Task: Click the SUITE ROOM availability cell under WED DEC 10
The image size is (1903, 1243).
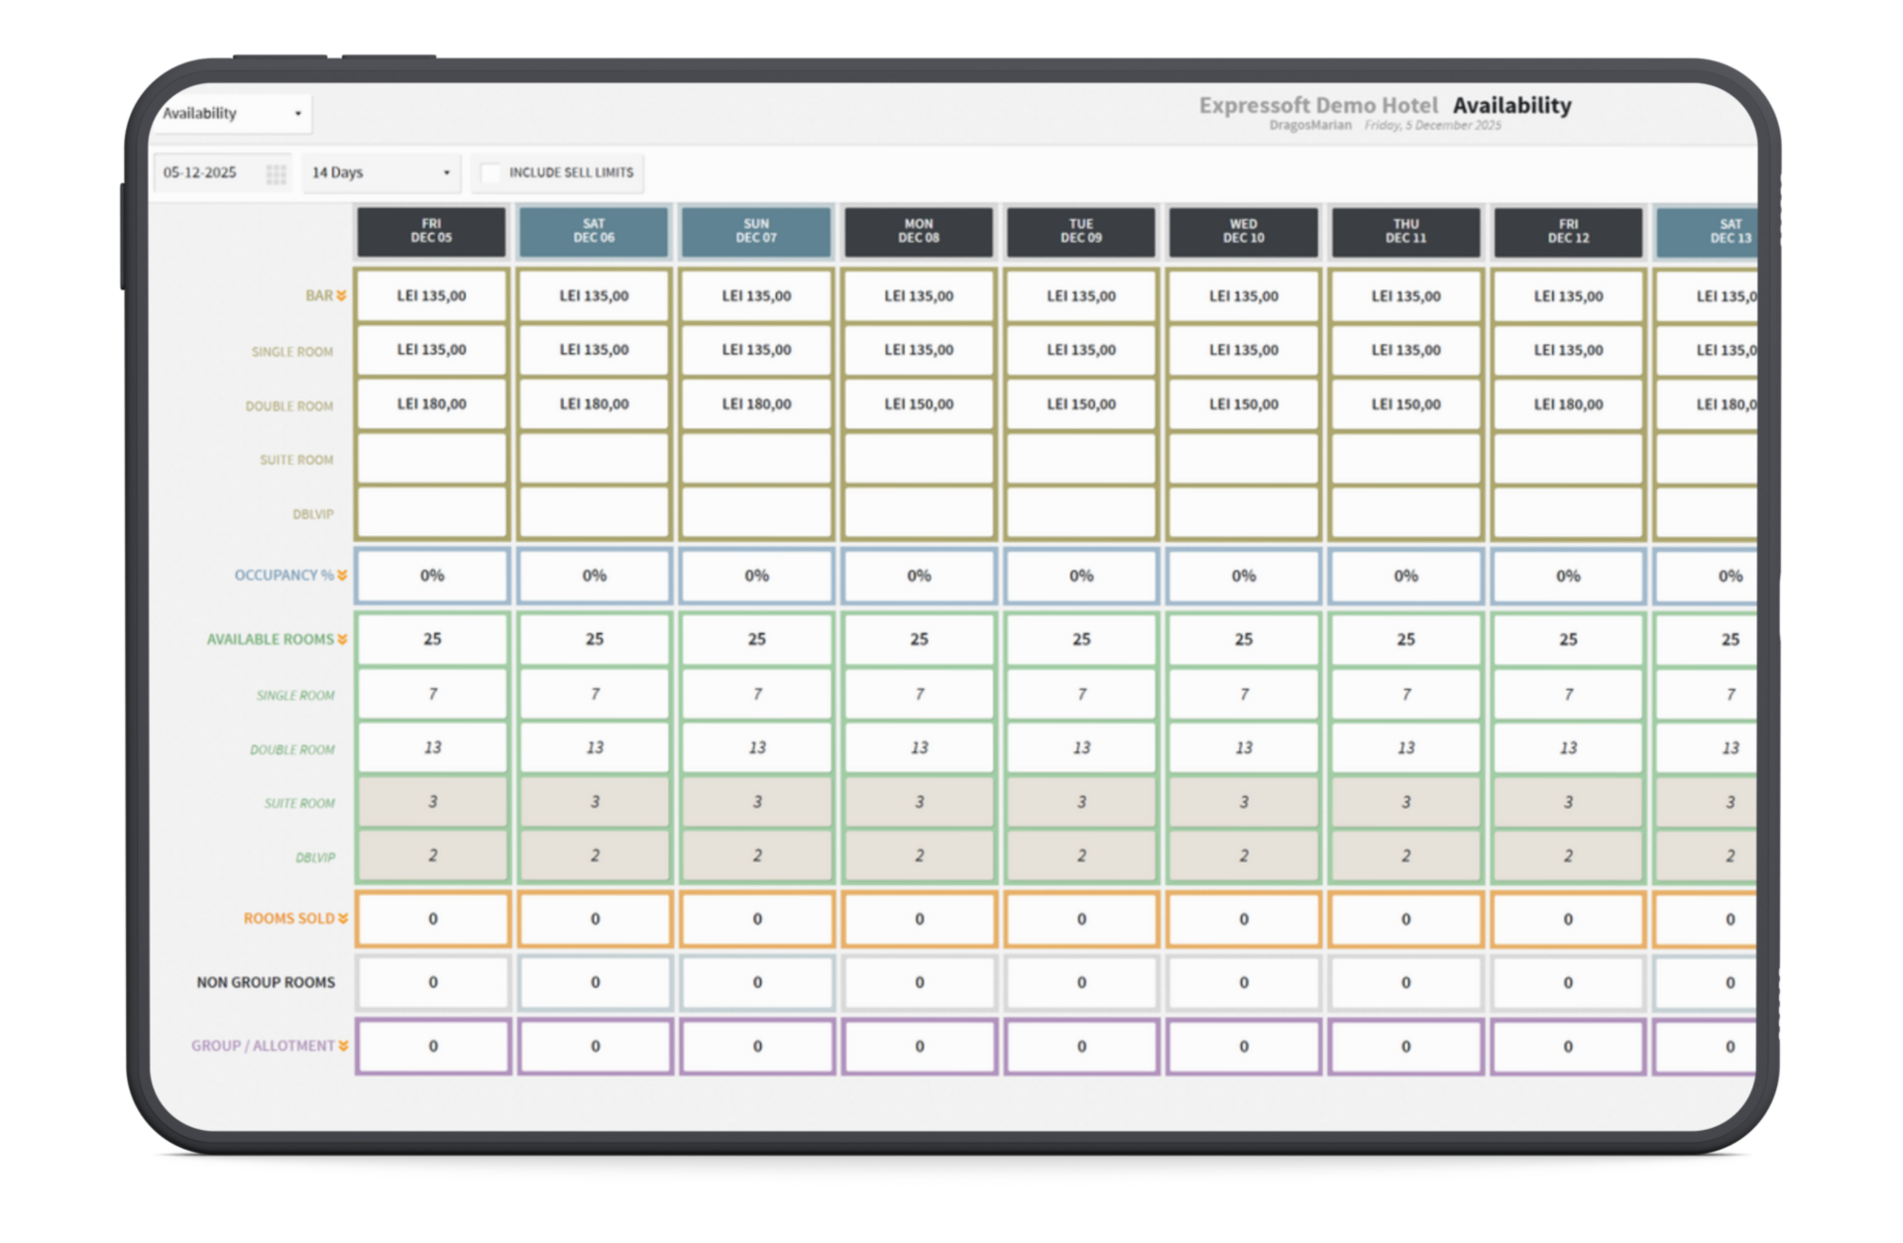Action: click(x=1243, y=801)
